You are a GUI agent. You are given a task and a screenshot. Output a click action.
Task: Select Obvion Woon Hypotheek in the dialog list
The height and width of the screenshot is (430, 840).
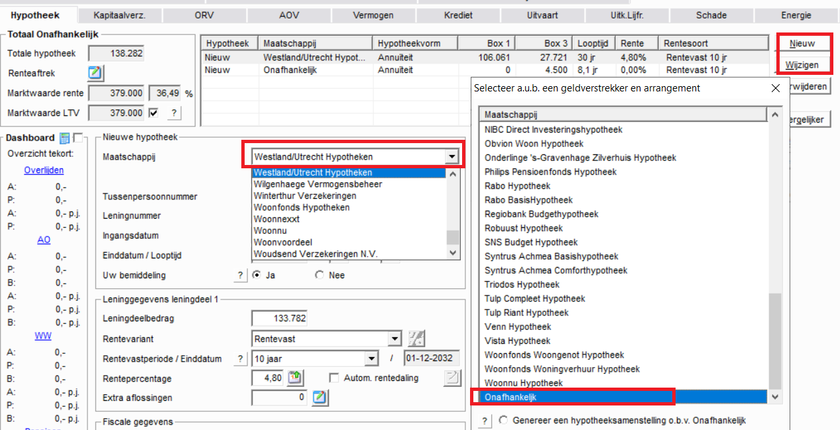point(623,144)
